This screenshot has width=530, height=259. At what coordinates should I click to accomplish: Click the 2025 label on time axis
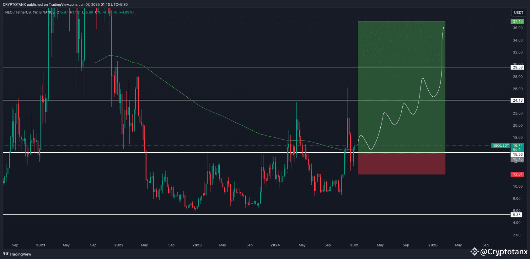[x=355, y=245]
